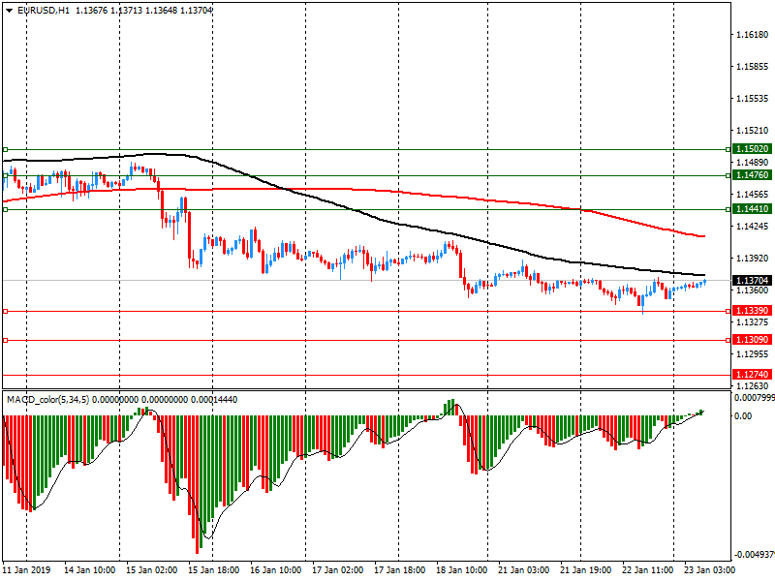This screenshot has width=775, height=581.
Task: Click the 1.13390 line's right handle
Action: [x=728, y=311]
